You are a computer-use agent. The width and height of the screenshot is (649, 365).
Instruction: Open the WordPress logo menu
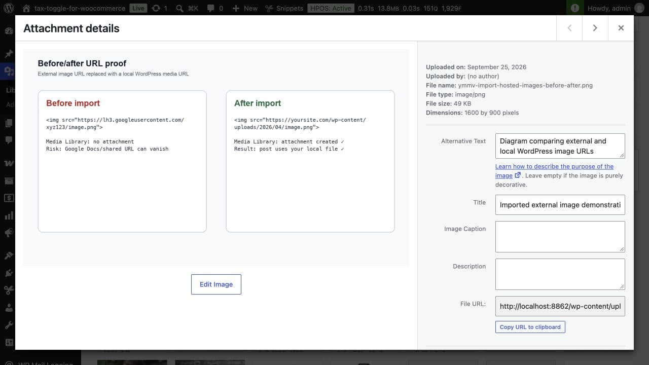[9, 8]
